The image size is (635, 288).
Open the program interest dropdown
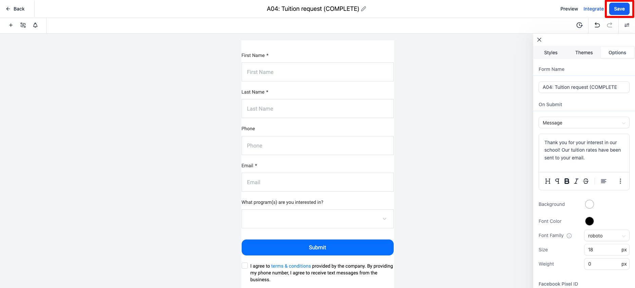[x=317, y=219]
